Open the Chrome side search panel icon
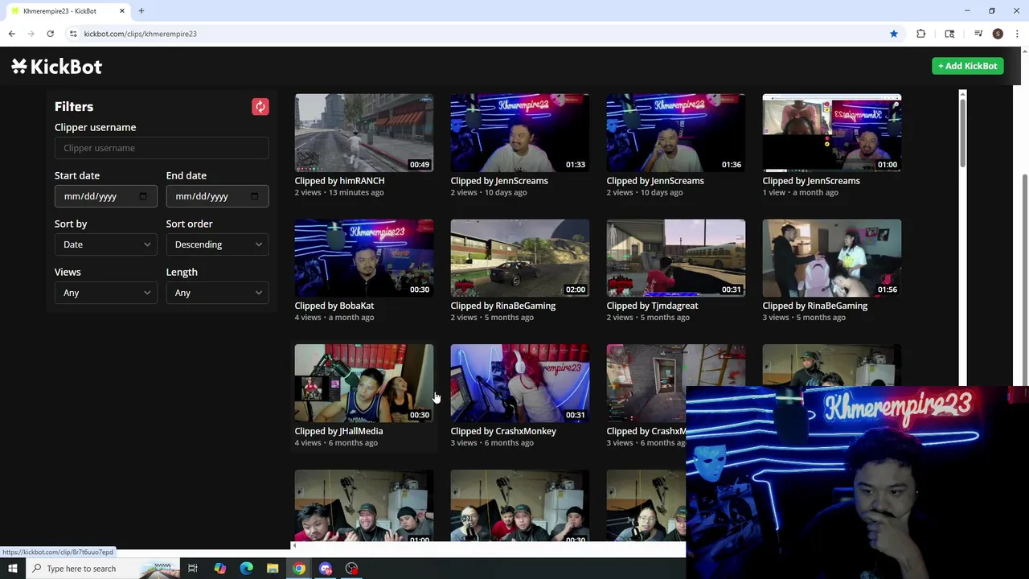Viewport: 1029px width, 579px height. (949, 34)
